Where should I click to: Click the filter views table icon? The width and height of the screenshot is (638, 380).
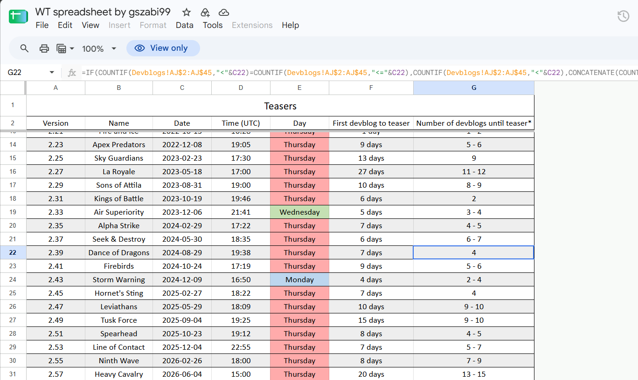pos(61,48)
